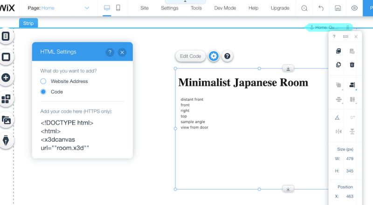373x205 pixels.
Task: Click the Align right icon in toolbox
Action: pyautogui.click(x=352, y=85)
